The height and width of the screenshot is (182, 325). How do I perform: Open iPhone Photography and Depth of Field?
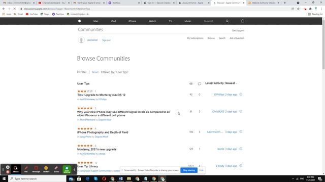103,132
